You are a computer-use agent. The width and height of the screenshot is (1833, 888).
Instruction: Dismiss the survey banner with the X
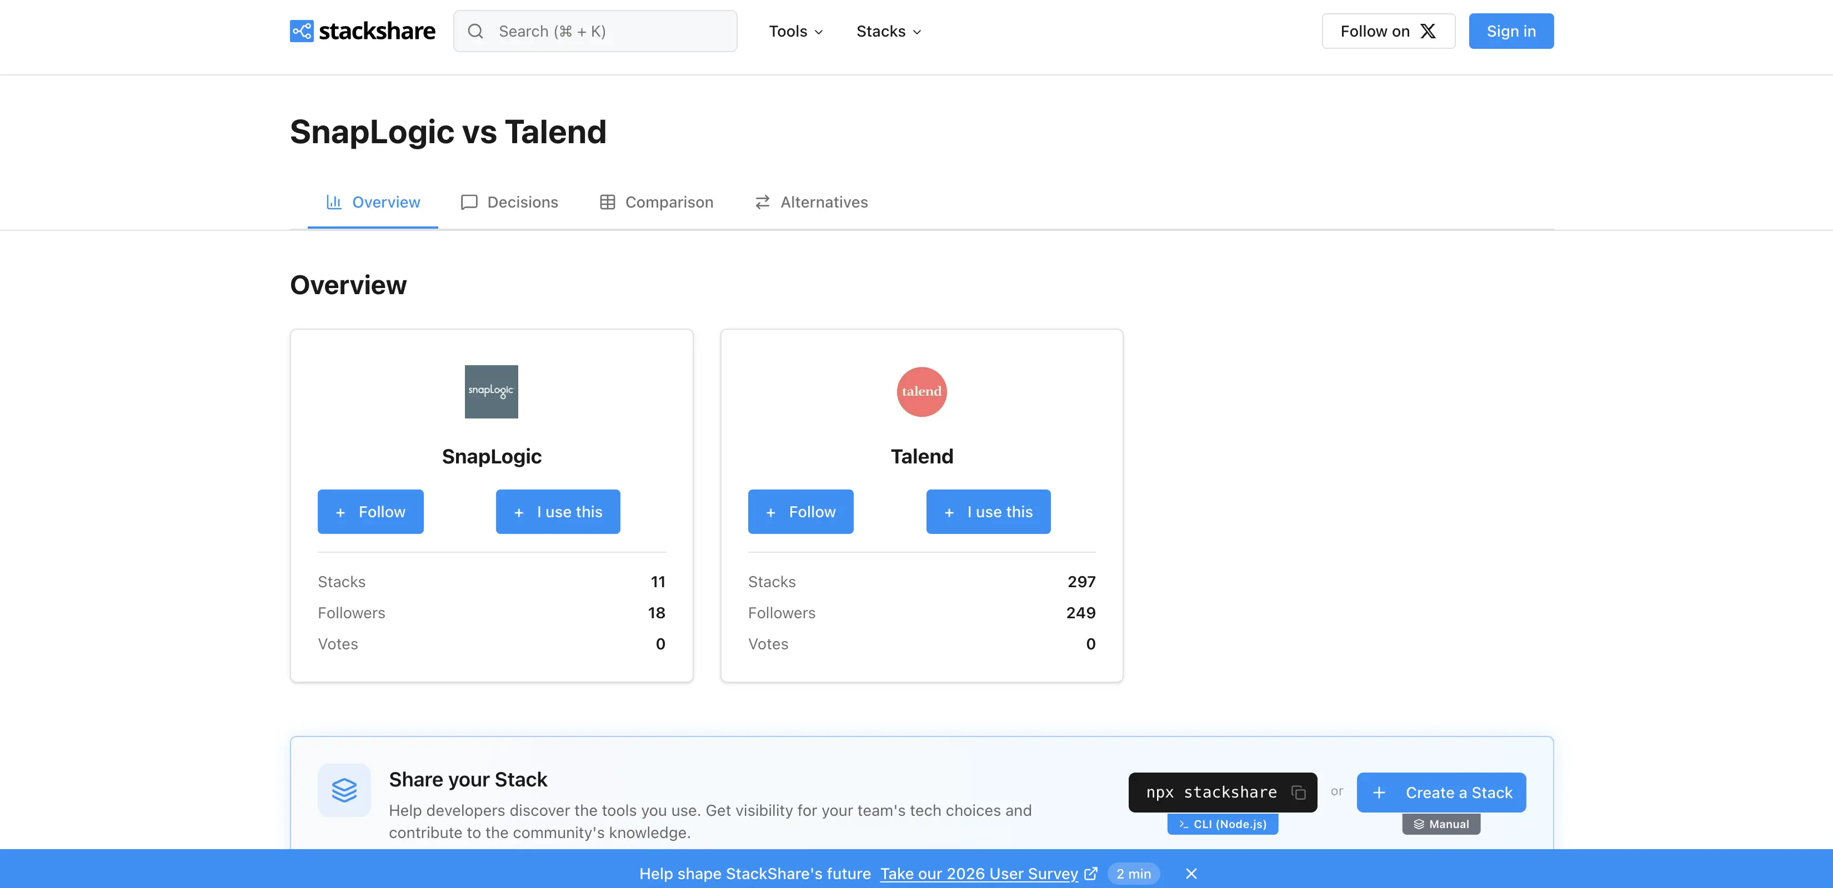1191,874
